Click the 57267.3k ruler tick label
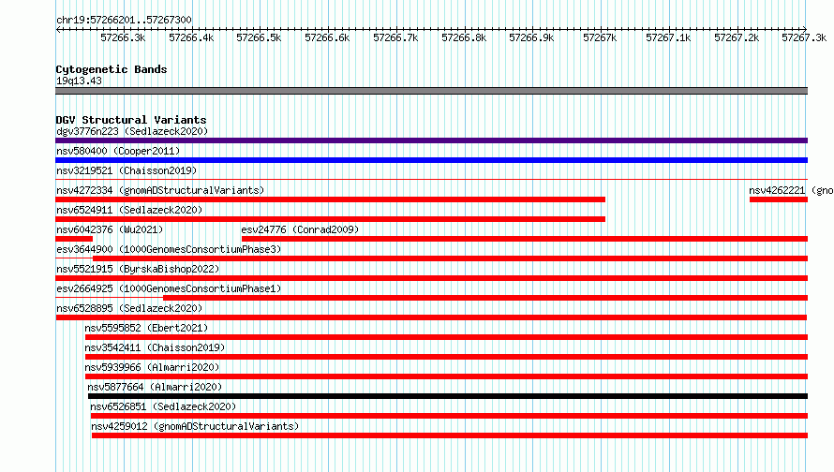Image resolution: width=834 pixels, height=472 pixels. pyautogui.click(x=804, y=37)
